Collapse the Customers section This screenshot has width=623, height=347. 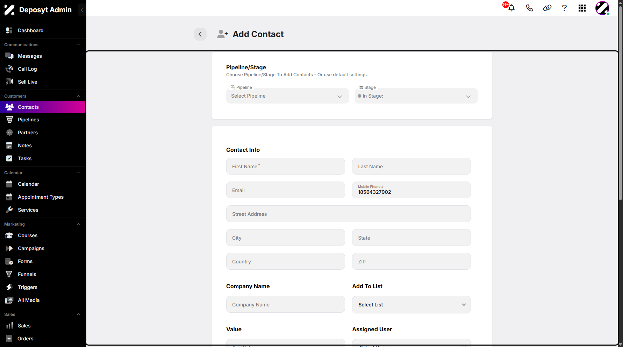coord(79,96)
